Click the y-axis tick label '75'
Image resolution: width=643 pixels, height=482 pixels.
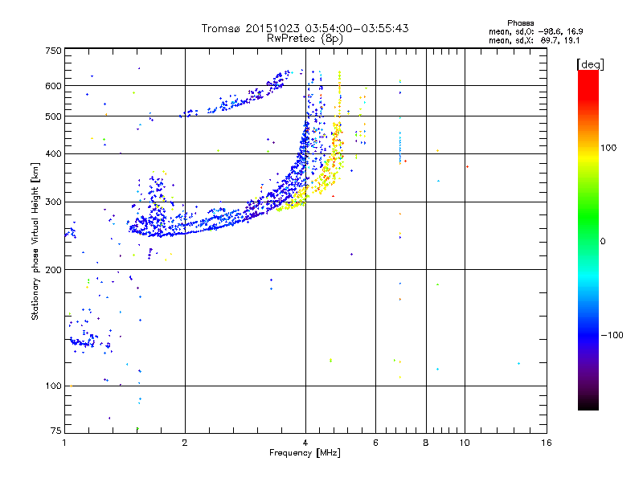[56, 431]
